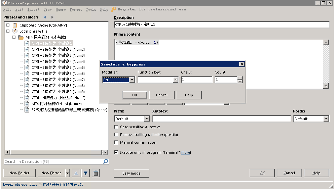Viewport: 334px width, 189px height.
Task: Click phrase icon for CTRL+3 (Num3)
Action: point(27,55)
